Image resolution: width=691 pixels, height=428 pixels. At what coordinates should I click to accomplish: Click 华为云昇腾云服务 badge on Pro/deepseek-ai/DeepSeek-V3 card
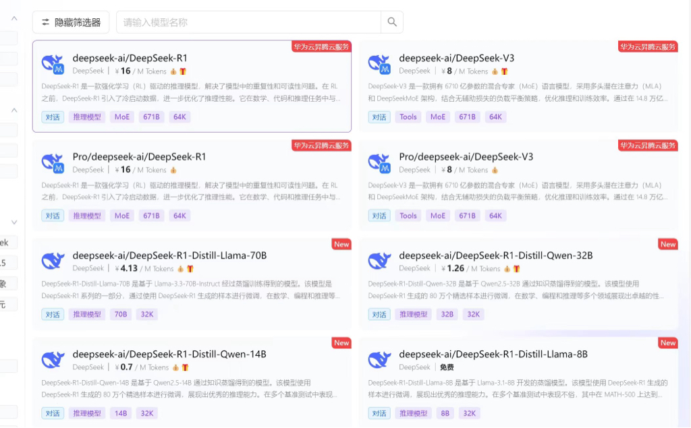(648, 146)
